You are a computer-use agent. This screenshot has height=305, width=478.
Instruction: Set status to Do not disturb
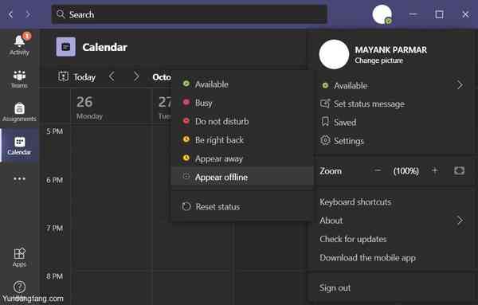242,121
